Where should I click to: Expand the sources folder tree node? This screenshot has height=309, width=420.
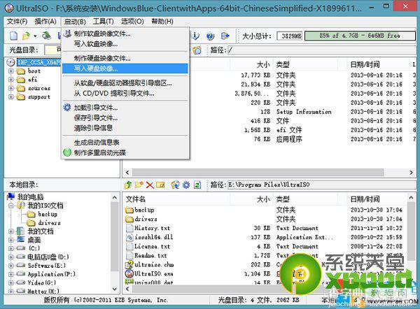(x=11, y=88)
